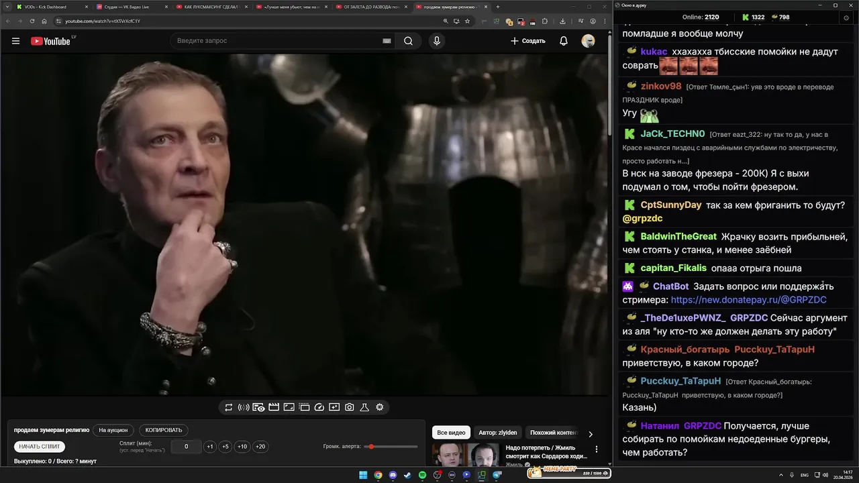859x483 pixels.
Task: Switch to the Студия — VK Видео Live tab
Action: coord(131,7)
